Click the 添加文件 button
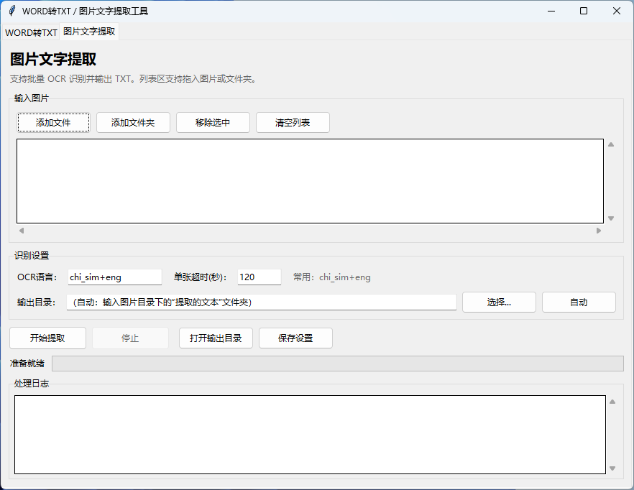The image size is (634, 490). pyautogui.click(x=53, y=122)
